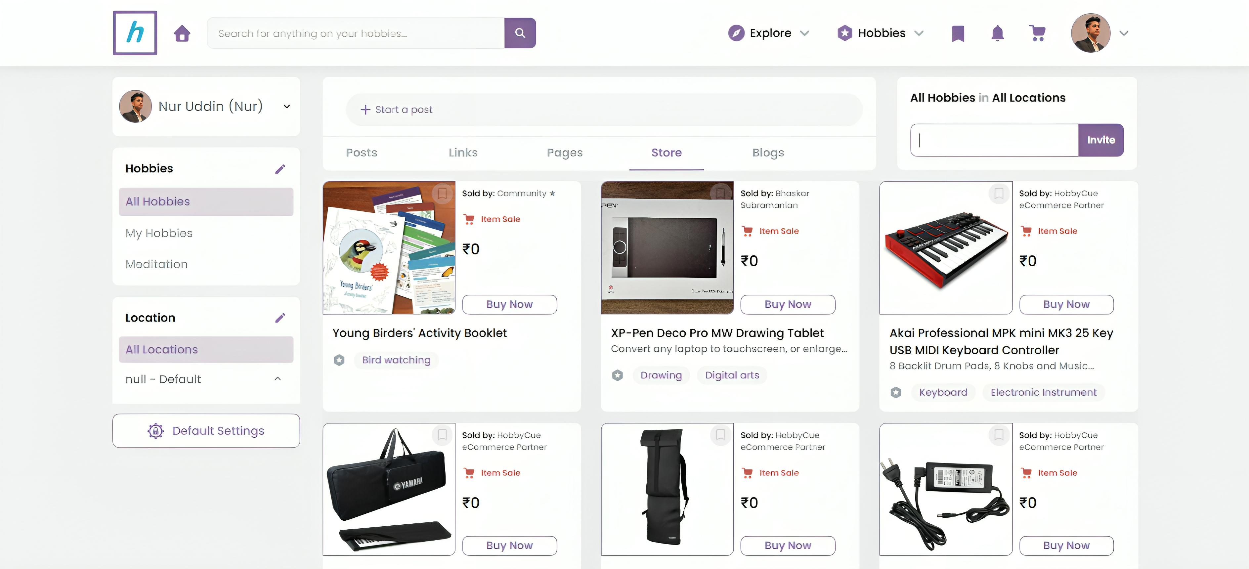Buy Now the black backpack case
The image size is (1249, 569).
point(788,545)
